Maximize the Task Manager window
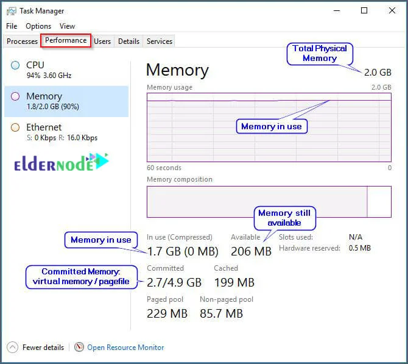Viewport: 408px width, 364px height. [x=364, y=10]
